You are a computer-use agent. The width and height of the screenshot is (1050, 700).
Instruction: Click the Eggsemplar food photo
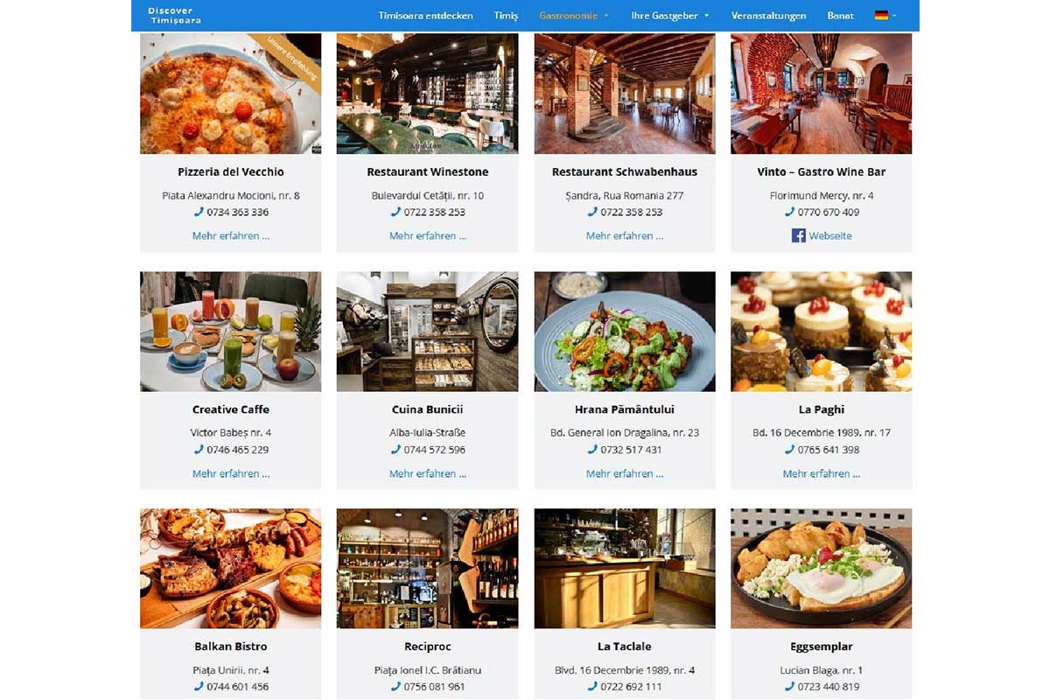pyautogui.click(x=822, y=569)
